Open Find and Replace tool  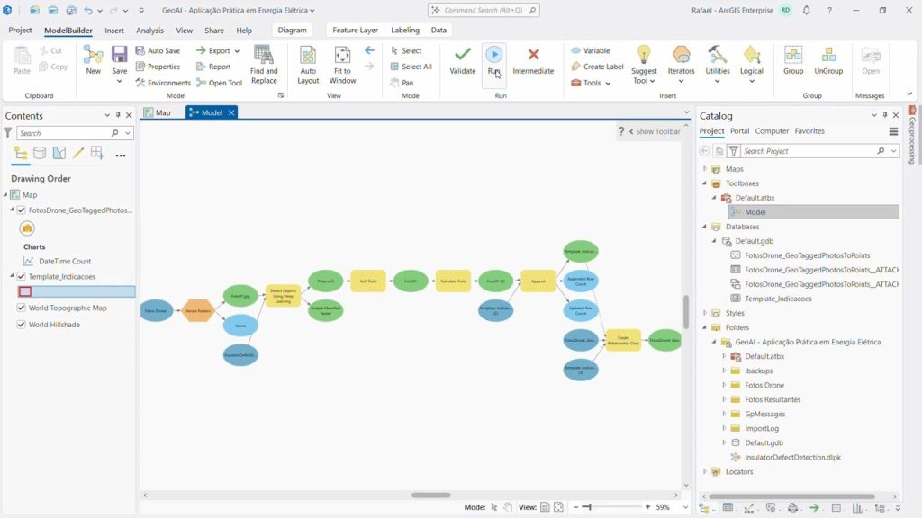[264, 65]
